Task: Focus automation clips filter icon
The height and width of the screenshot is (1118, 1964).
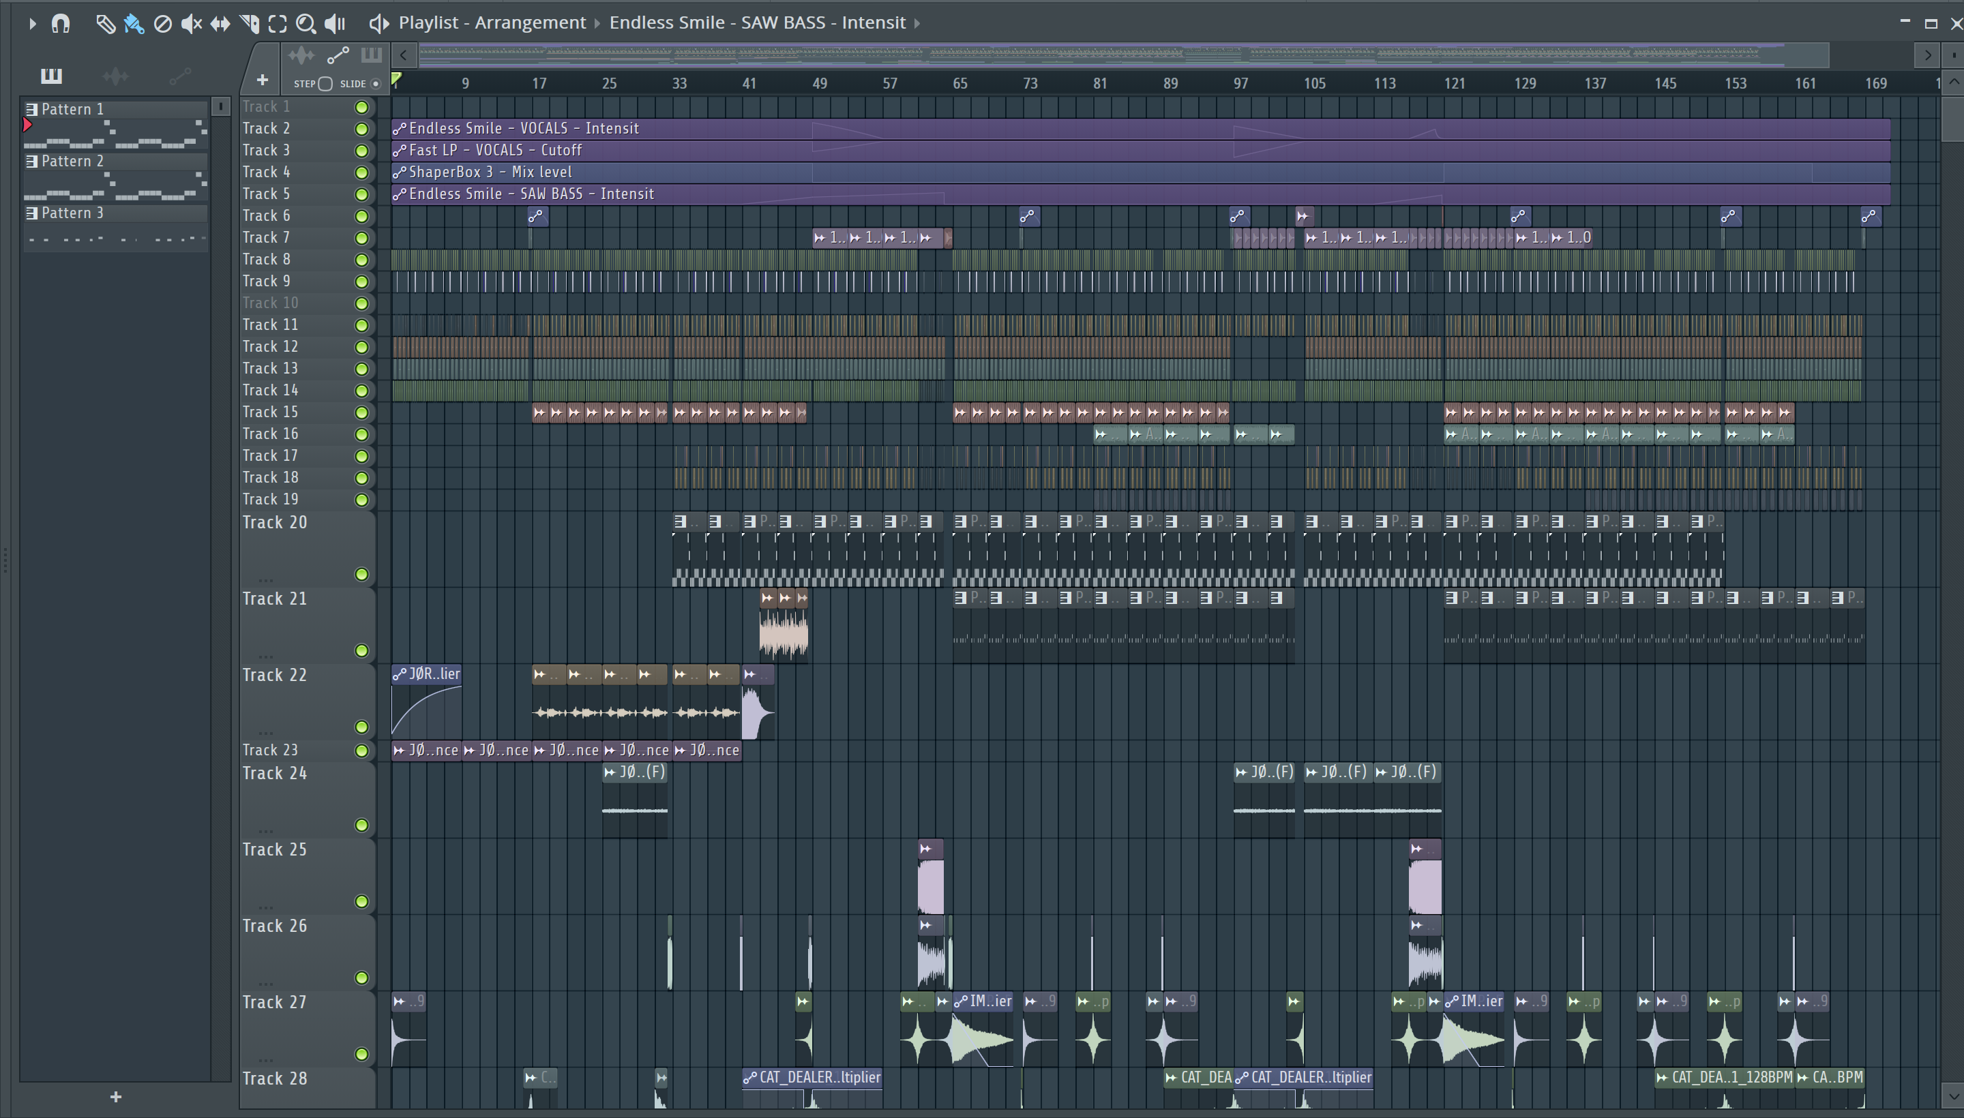Action: coord(338,55)
